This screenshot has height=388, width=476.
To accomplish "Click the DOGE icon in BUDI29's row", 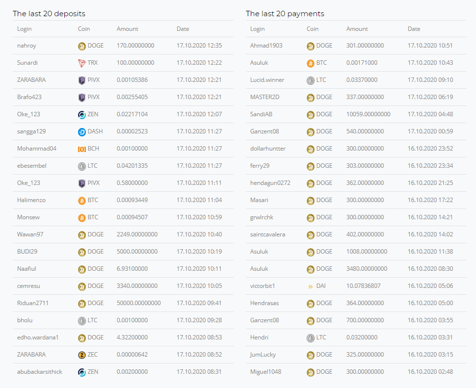I will click(x=81, y=252).
